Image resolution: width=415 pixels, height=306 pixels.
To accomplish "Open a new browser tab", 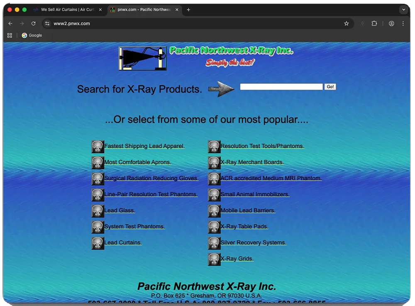I will pos(188,10).
